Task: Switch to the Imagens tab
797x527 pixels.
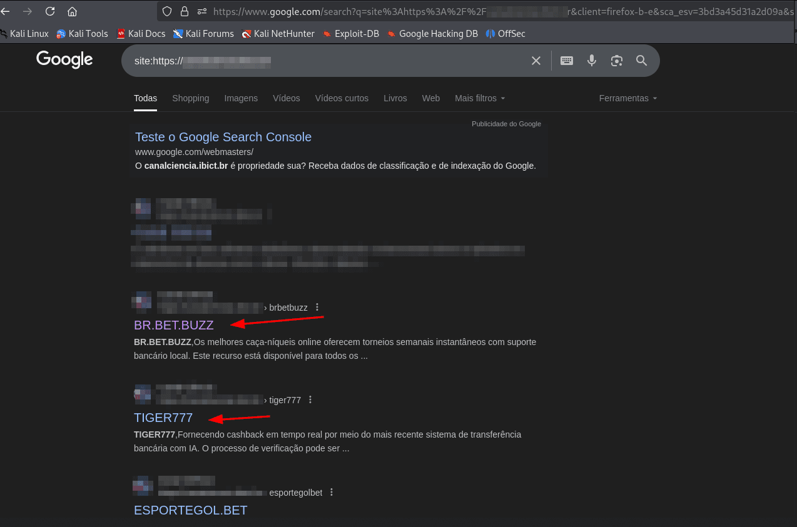Action: point(241,98)
